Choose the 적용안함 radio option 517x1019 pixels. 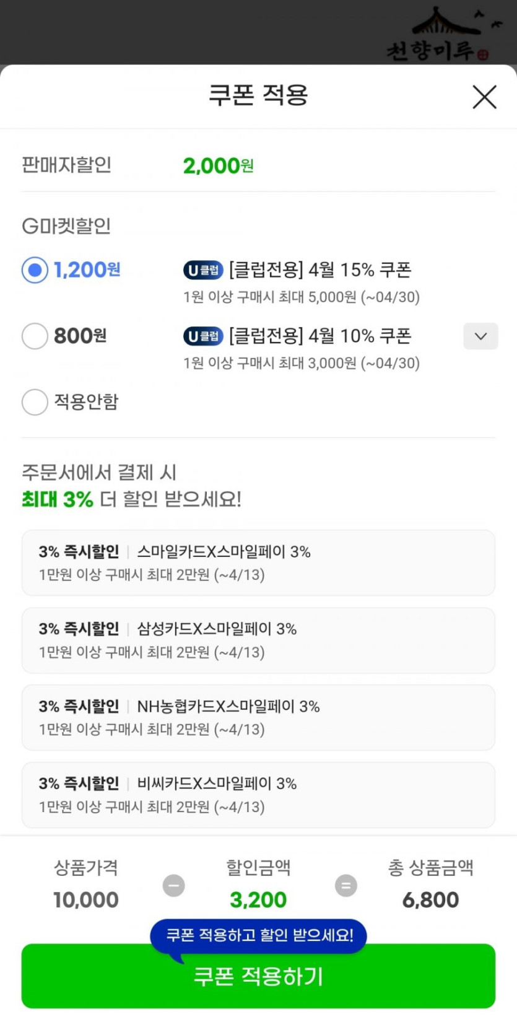tap(35, 402)
